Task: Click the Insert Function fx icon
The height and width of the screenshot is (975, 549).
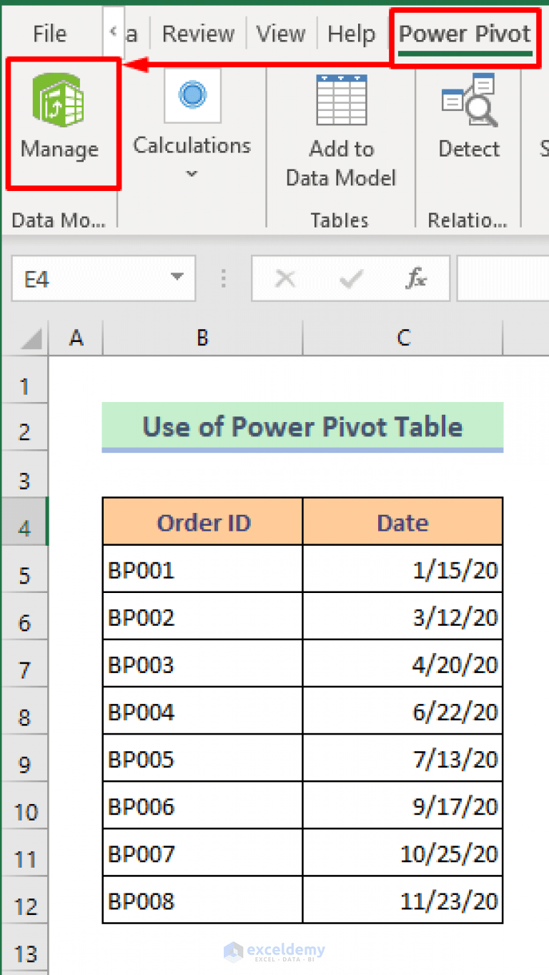Action: point(415,278)
